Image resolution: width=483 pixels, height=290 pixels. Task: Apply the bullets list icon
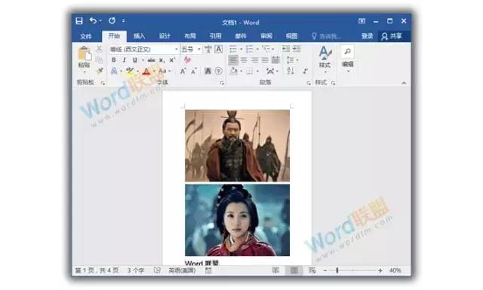[x=233, y=49]
